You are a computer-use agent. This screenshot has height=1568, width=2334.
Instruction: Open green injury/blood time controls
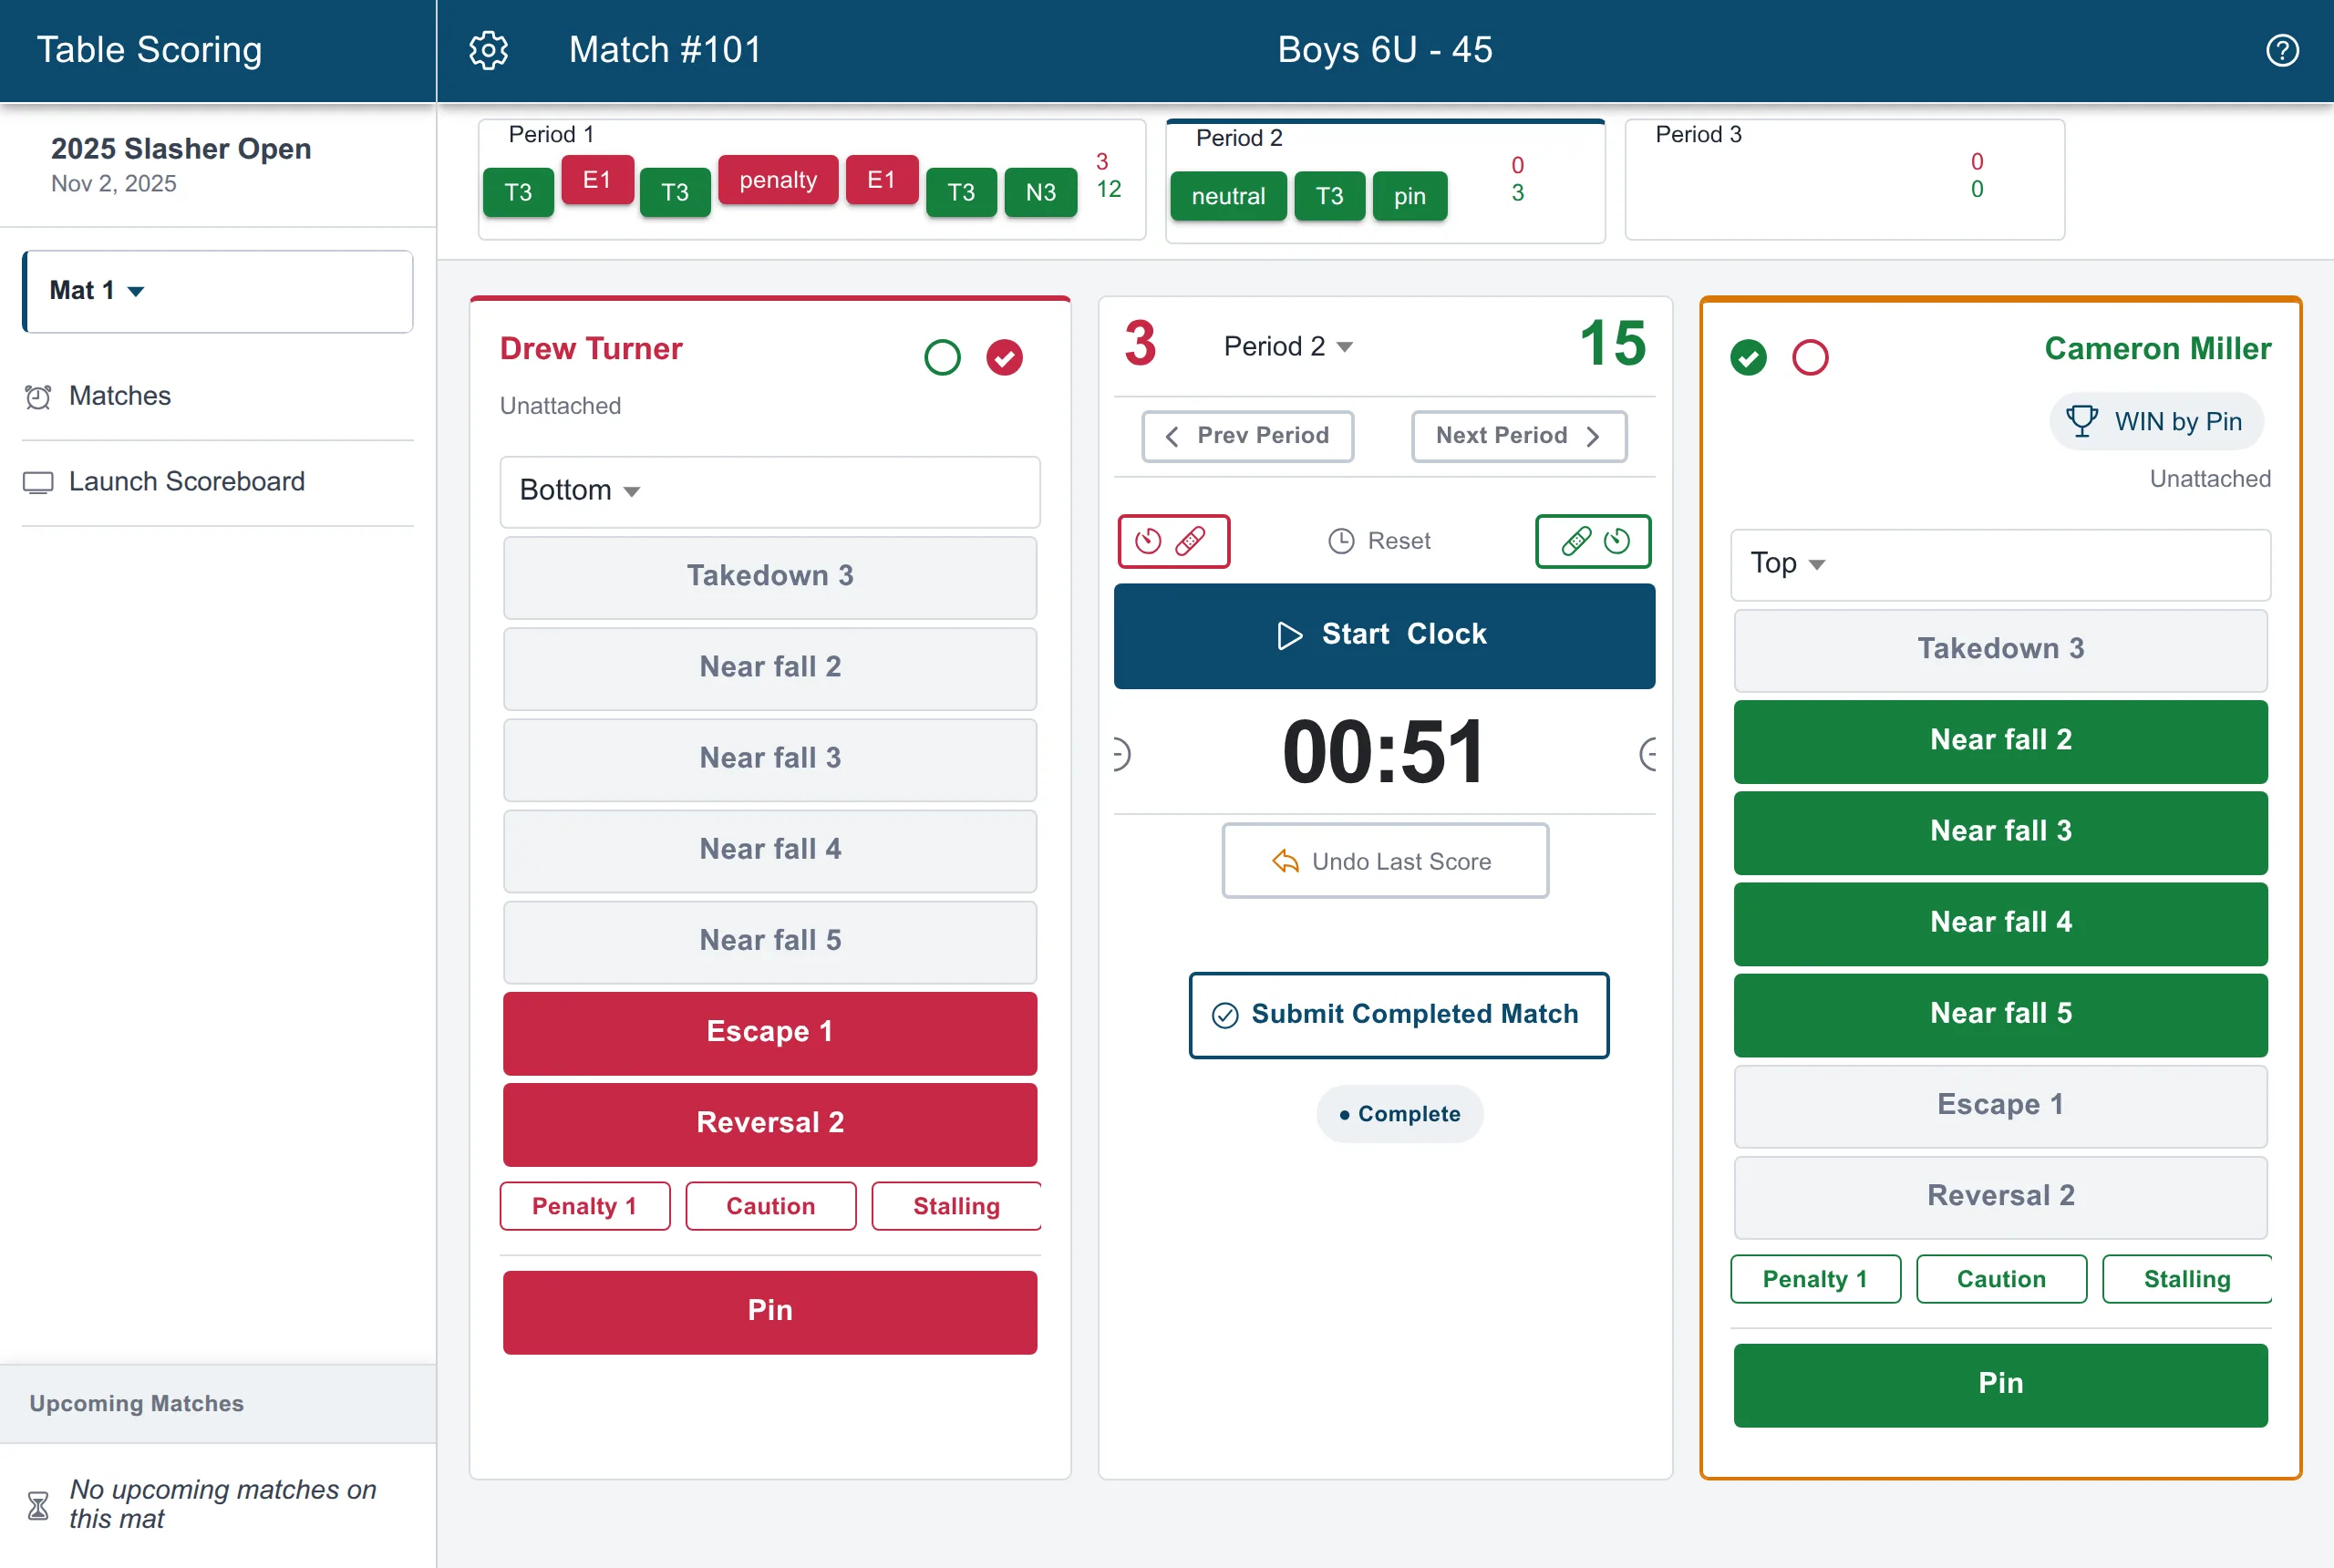pos(1593,541)
